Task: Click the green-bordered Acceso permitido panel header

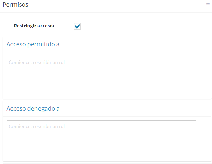Action: (107, 44)
